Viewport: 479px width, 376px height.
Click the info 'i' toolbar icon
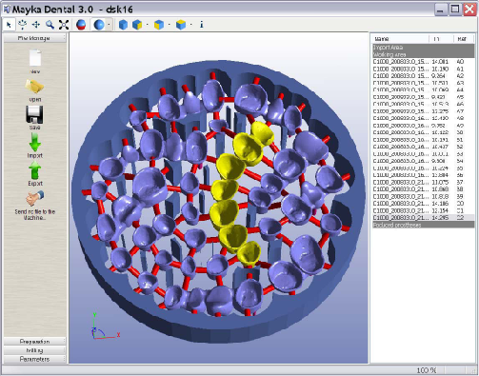[202, 25]
